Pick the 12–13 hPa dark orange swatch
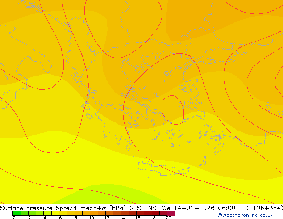 point(109,213)
